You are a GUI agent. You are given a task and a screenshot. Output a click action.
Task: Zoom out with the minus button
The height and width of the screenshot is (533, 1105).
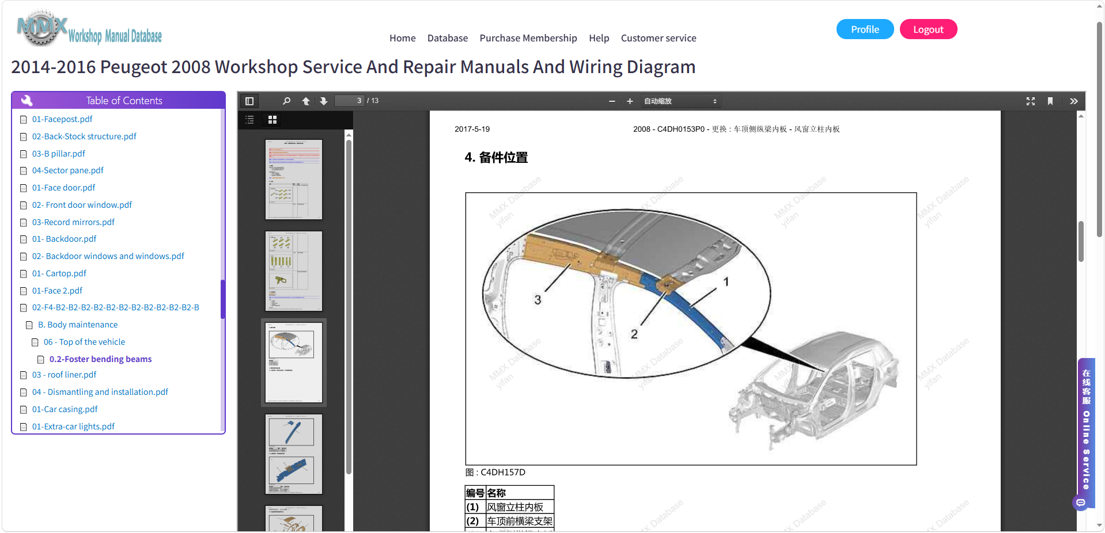click(x=612, y=101)
